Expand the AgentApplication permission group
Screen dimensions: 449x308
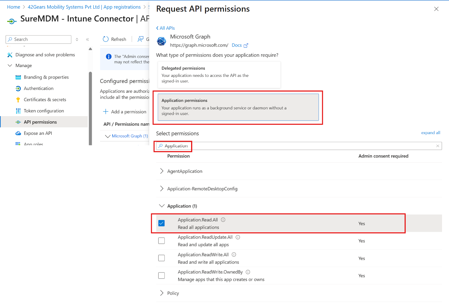[162, 171]
